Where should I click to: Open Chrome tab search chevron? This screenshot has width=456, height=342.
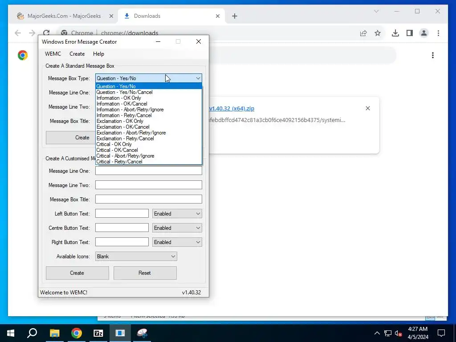(376, 11)
